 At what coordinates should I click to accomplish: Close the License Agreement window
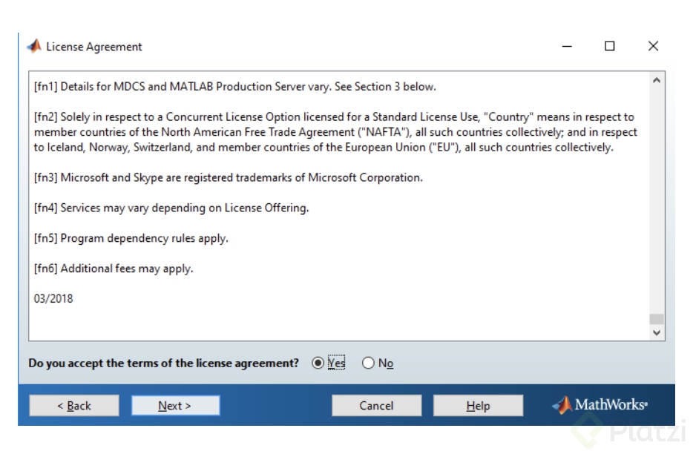click(653, 46)
